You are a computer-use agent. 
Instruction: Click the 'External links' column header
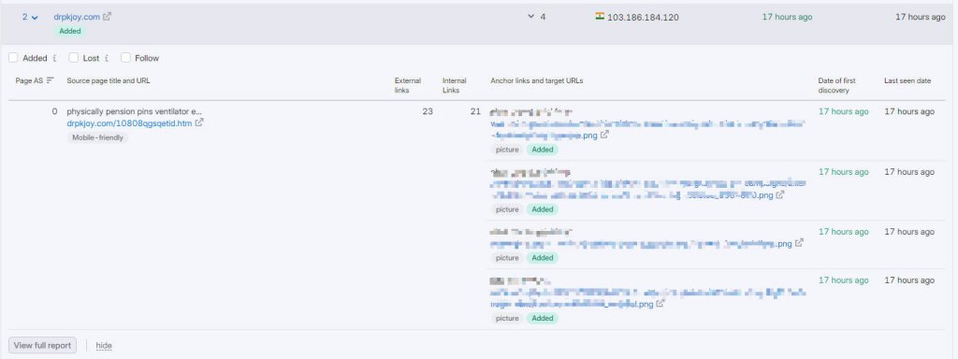coord(408,85)
